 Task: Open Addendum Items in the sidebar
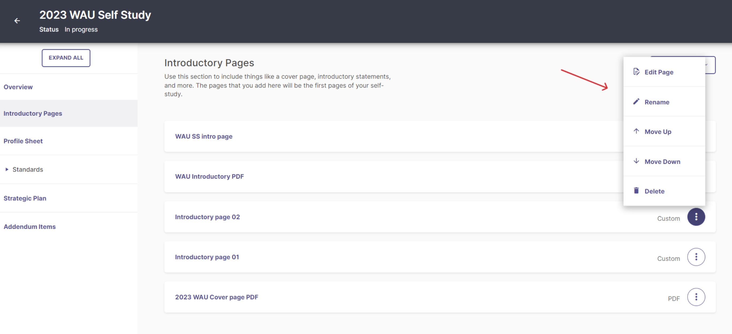point(69,227)
